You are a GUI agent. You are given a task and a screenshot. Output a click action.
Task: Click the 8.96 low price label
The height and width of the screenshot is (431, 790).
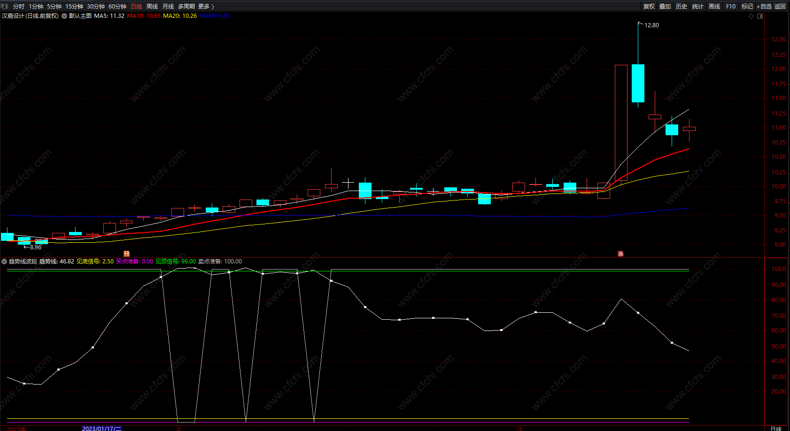[x=36, y=247]
